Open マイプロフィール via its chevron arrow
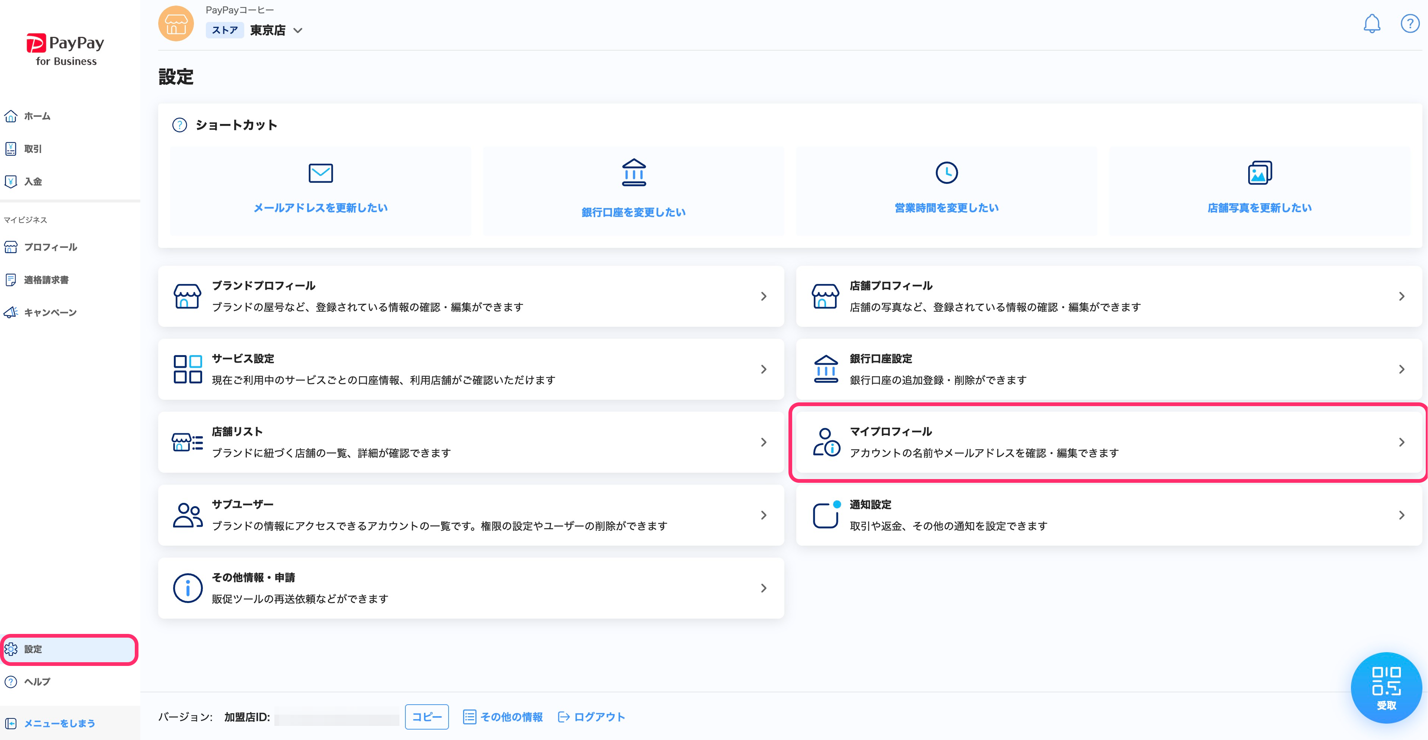 (1402, 442)
